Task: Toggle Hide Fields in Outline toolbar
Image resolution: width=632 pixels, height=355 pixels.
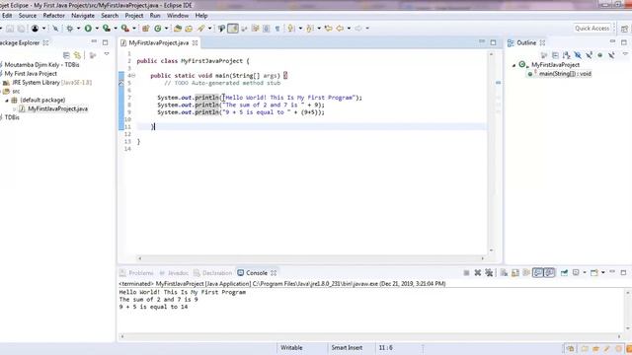Action: coord(578,55)
